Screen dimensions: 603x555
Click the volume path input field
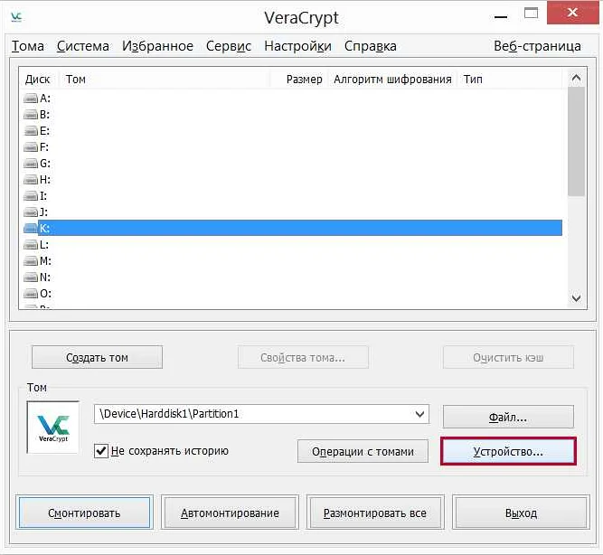tap(251, 414)
